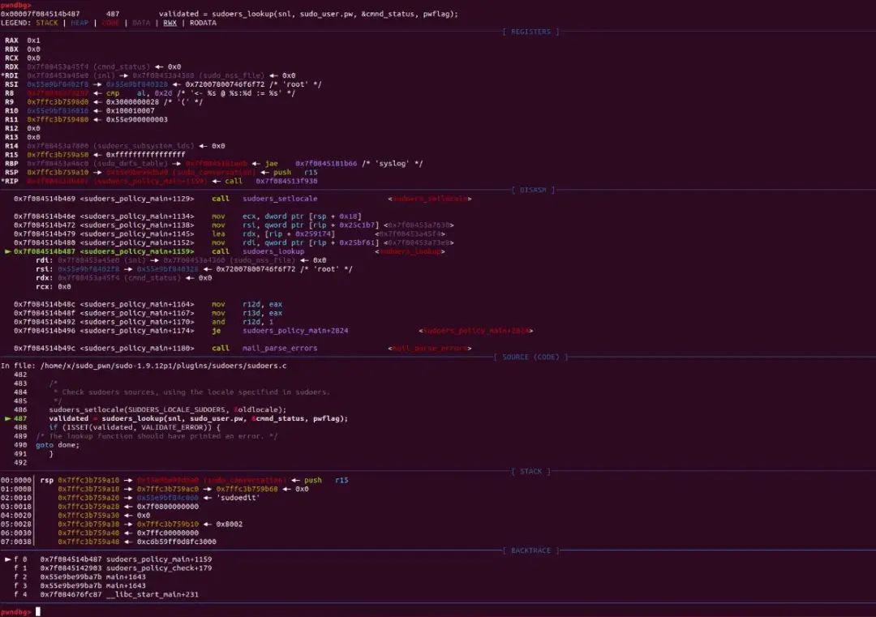
Task: Click the green arrow at sudoers_policy_main+1159
Action: (8, 251)
